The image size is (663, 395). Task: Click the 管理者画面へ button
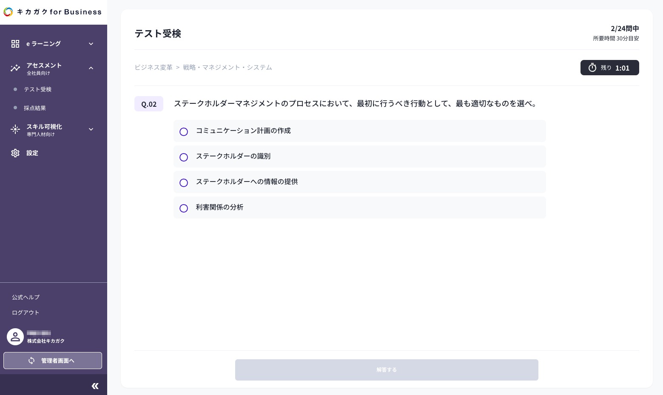(53, 361)
